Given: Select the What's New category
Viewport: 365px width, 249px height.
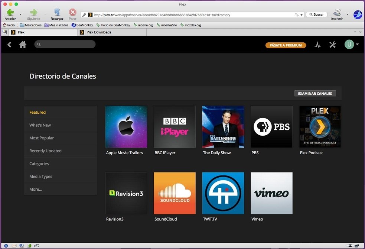Looking at the screenshot, I should pos(60,125).
